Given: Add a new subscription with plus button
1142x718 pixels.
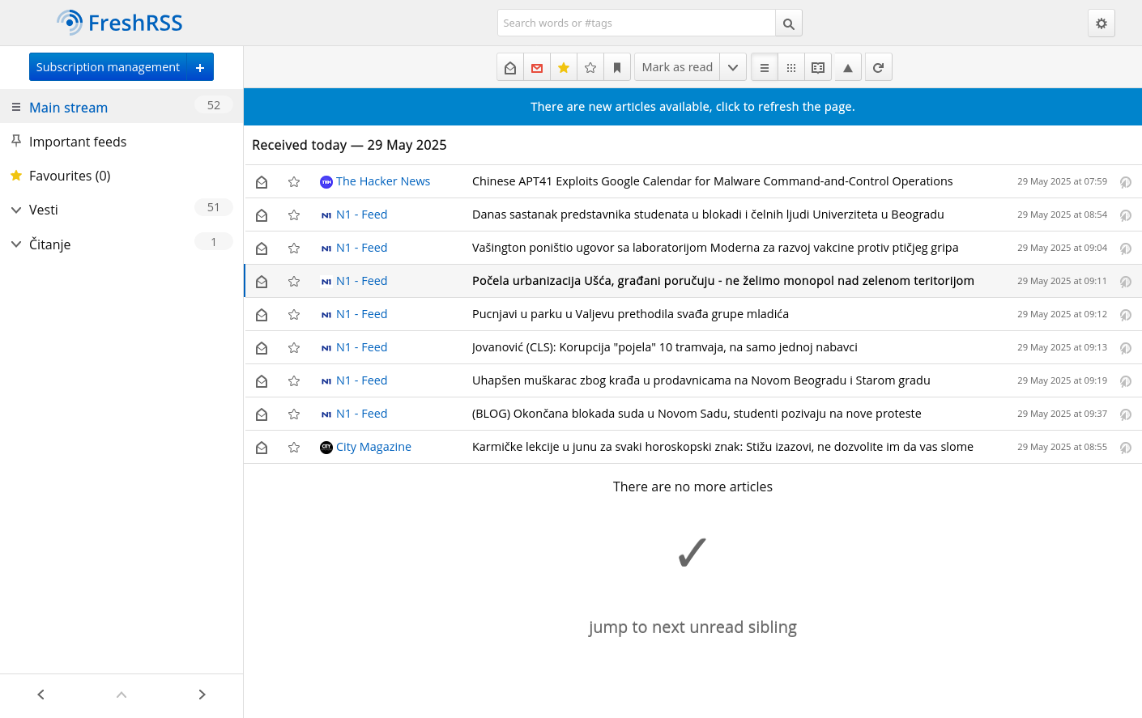Looking at the screenshot, I should pyautogui.click(x=200, y=67).
